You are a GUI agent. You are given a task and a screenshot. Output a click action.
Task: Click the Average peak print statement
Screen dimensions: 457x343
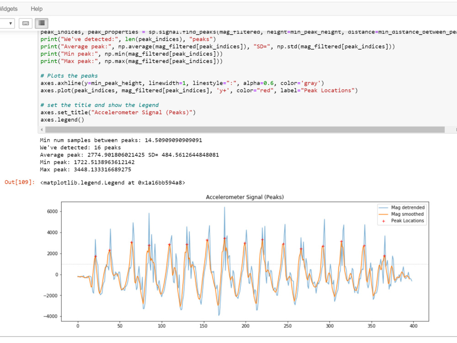click(137, 46)
